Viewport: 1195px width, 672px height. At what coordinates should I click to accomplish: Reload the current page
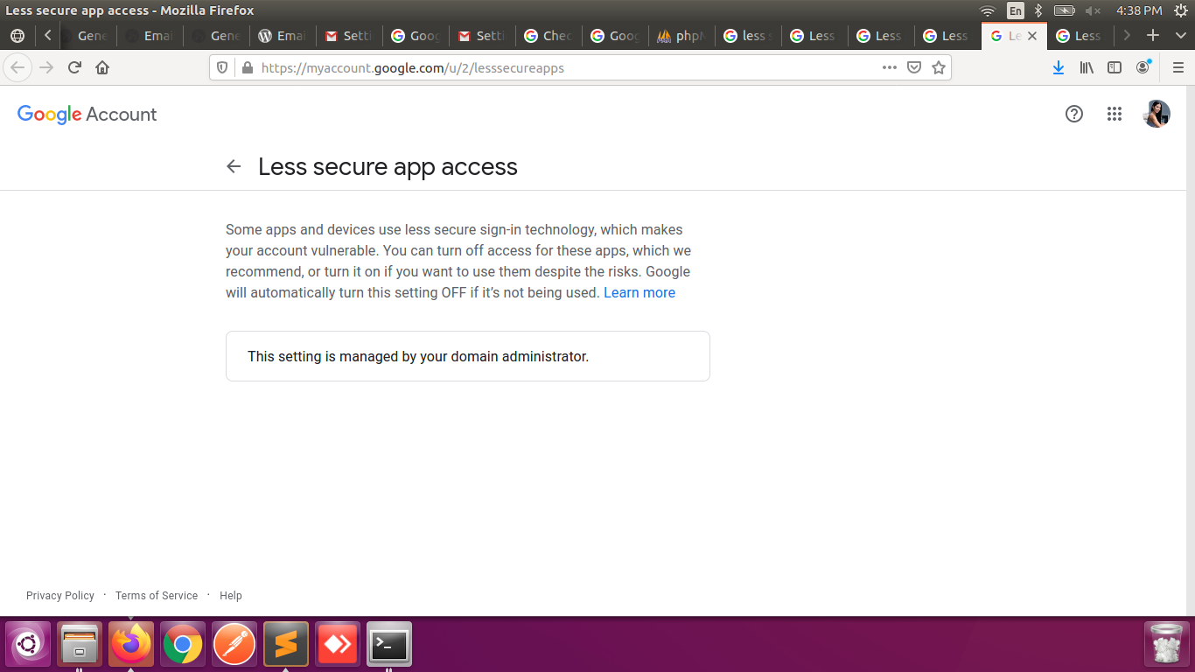pos(74,67)
